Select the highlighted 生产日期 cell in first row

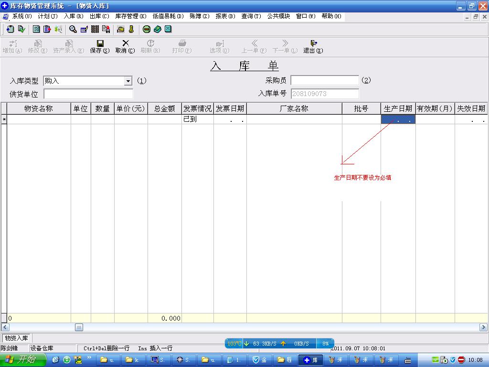pos(398,119)
